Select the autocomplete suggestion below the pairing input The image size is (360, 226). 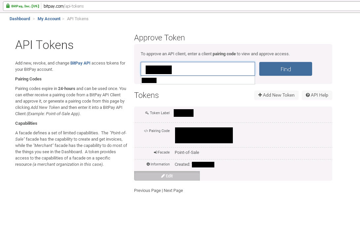point(198,80)
